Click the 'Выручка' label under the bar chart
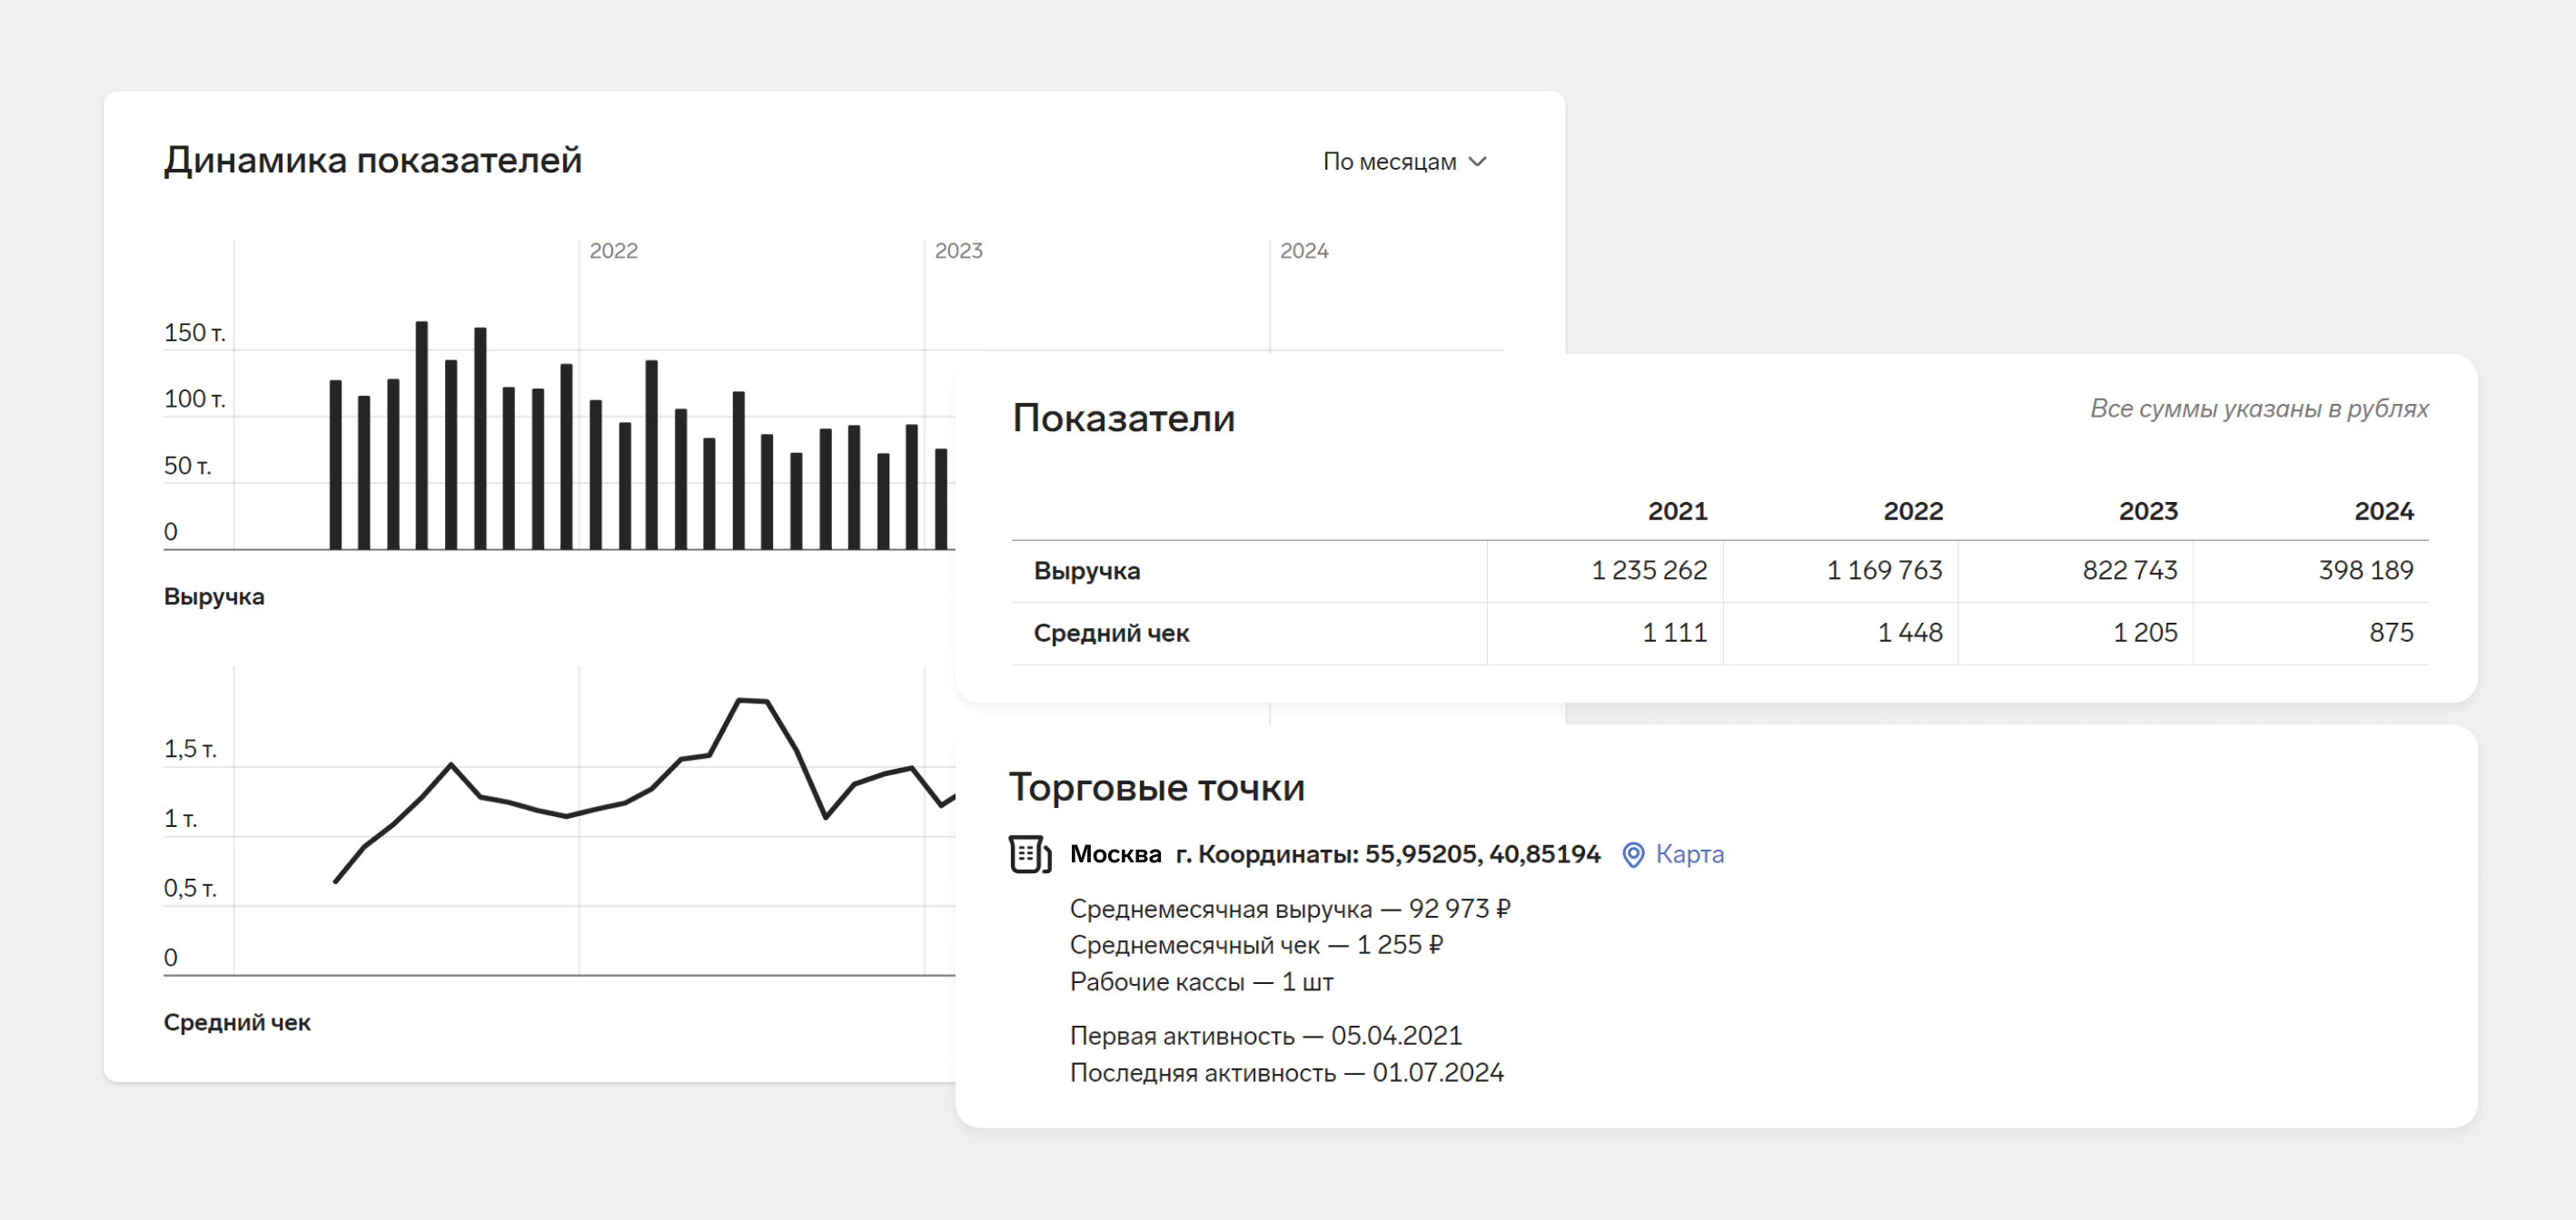Viewport: 2576px width, 1220px height. pos(214,596)
